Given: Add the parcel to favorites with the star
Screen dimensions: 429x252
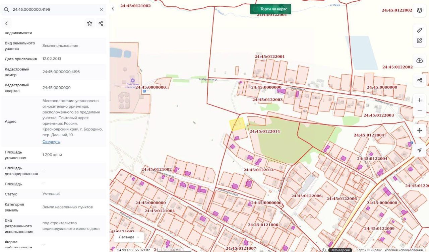Looking at the screenshot, I should (89, 23).
